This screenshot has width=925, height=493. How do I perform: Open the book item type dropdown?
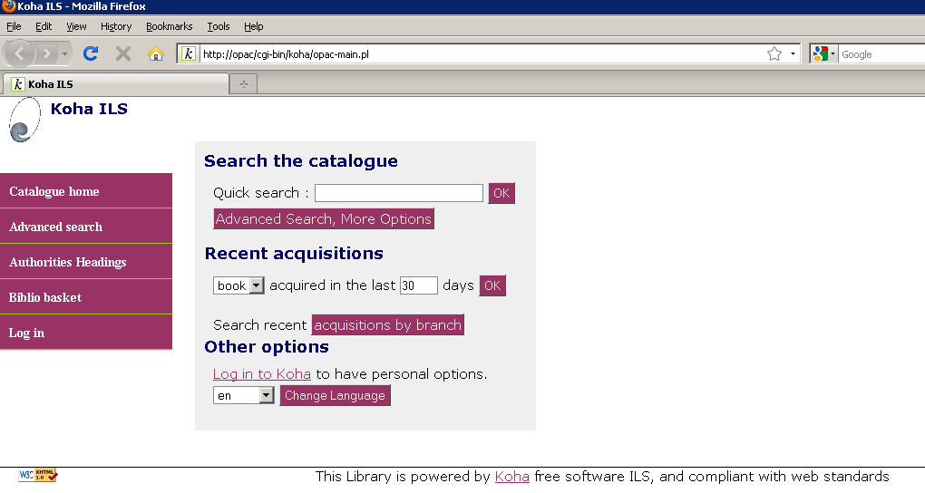coord(239,285)
